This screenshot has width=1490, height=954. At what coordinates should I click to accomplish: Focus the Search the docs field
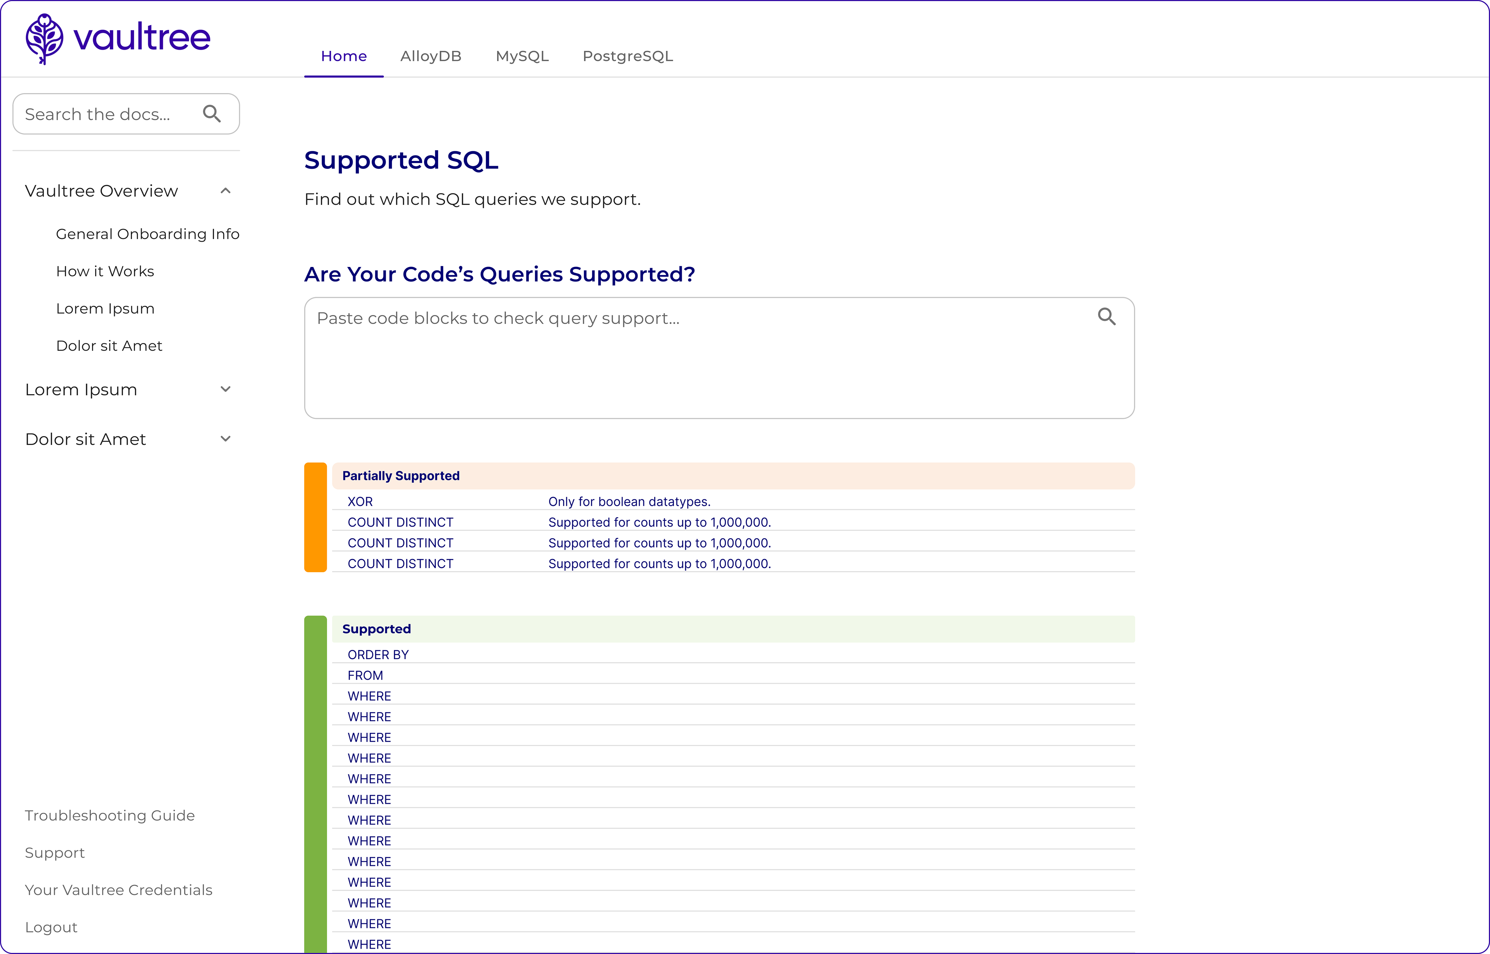click(126, 114)
